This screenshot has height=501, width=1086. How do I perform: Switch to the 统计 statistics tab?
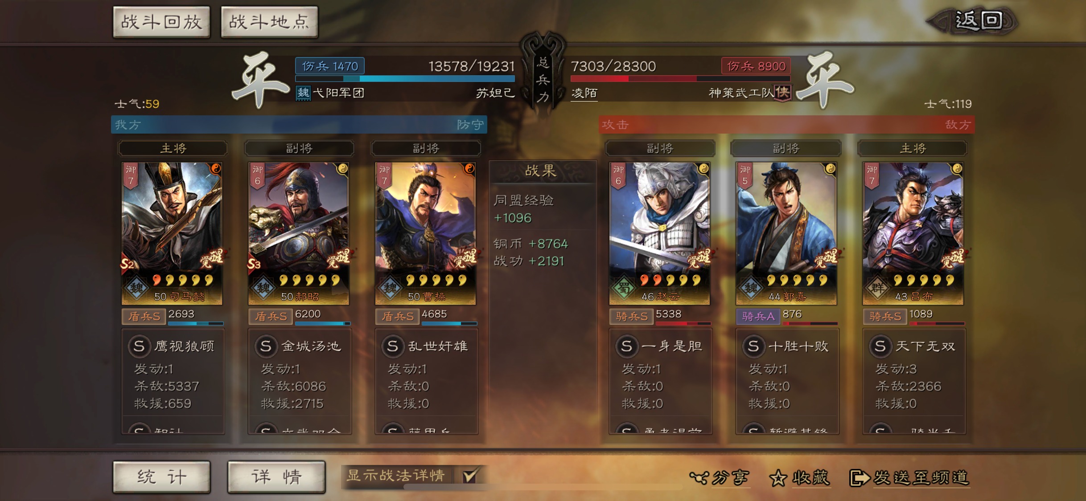click(161, 477)
